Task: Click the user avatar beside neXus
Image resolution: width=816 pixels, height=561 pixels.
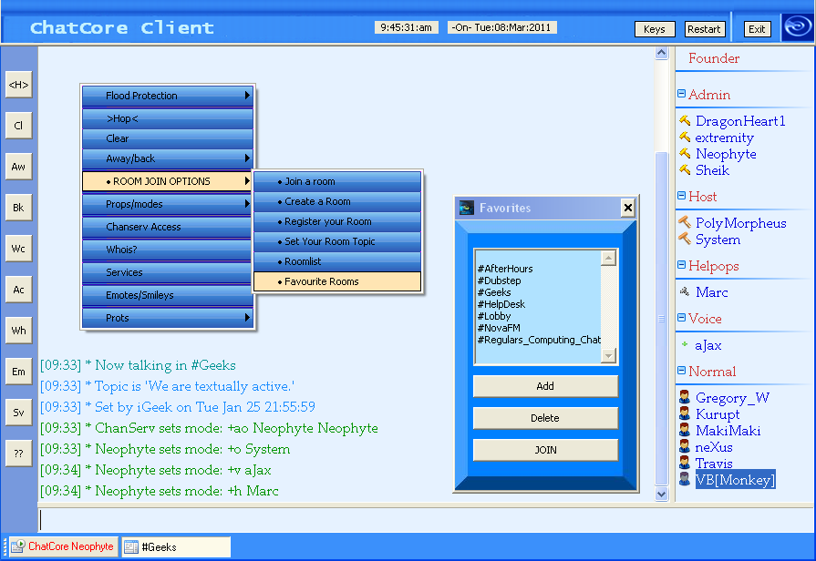Action: (685, 446)
